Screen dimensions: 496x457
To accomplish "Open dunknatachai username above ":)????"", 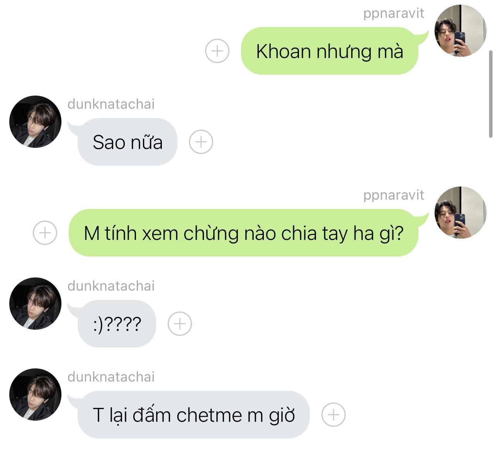I will (x=111, y=286).
